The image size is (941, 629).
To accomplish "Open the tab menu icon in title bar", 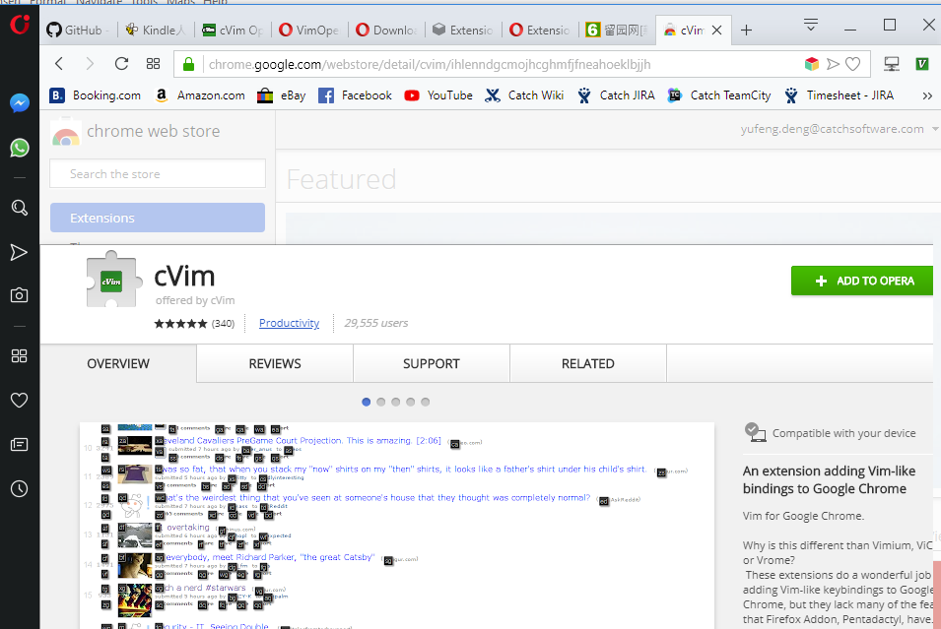I will coord(811,25).
